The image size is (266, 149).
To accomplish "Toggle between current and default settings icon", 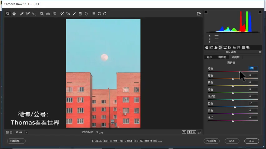I will coord(199,132).
